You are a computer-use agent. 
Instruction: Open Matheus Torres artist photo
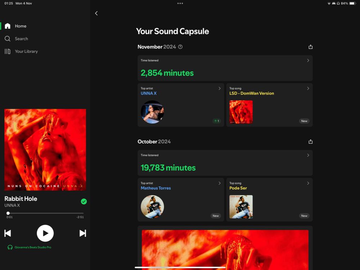point(152,207)
